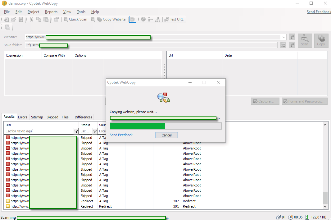331x220 pixels.
Task: Click the Open project folder icon
Action: 14,20
